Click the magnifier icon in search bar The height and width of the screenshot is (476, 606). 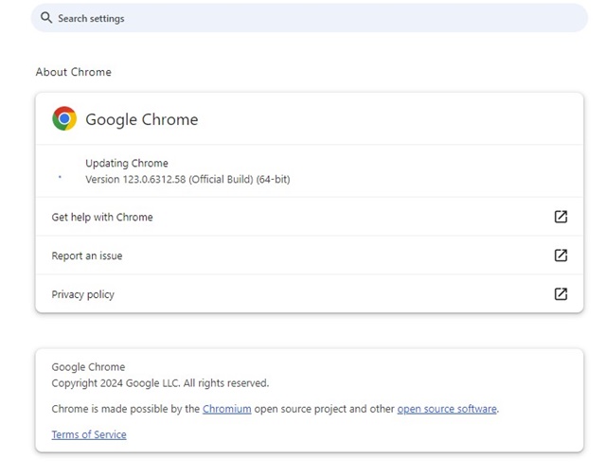pos(46,18)
